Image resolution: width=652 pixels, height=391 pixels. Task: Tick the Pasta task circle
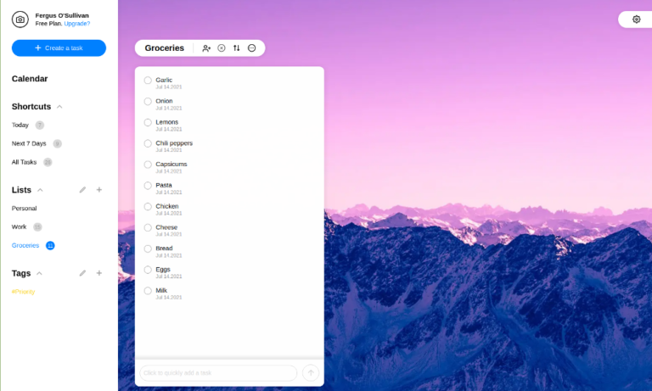point(148,186)
